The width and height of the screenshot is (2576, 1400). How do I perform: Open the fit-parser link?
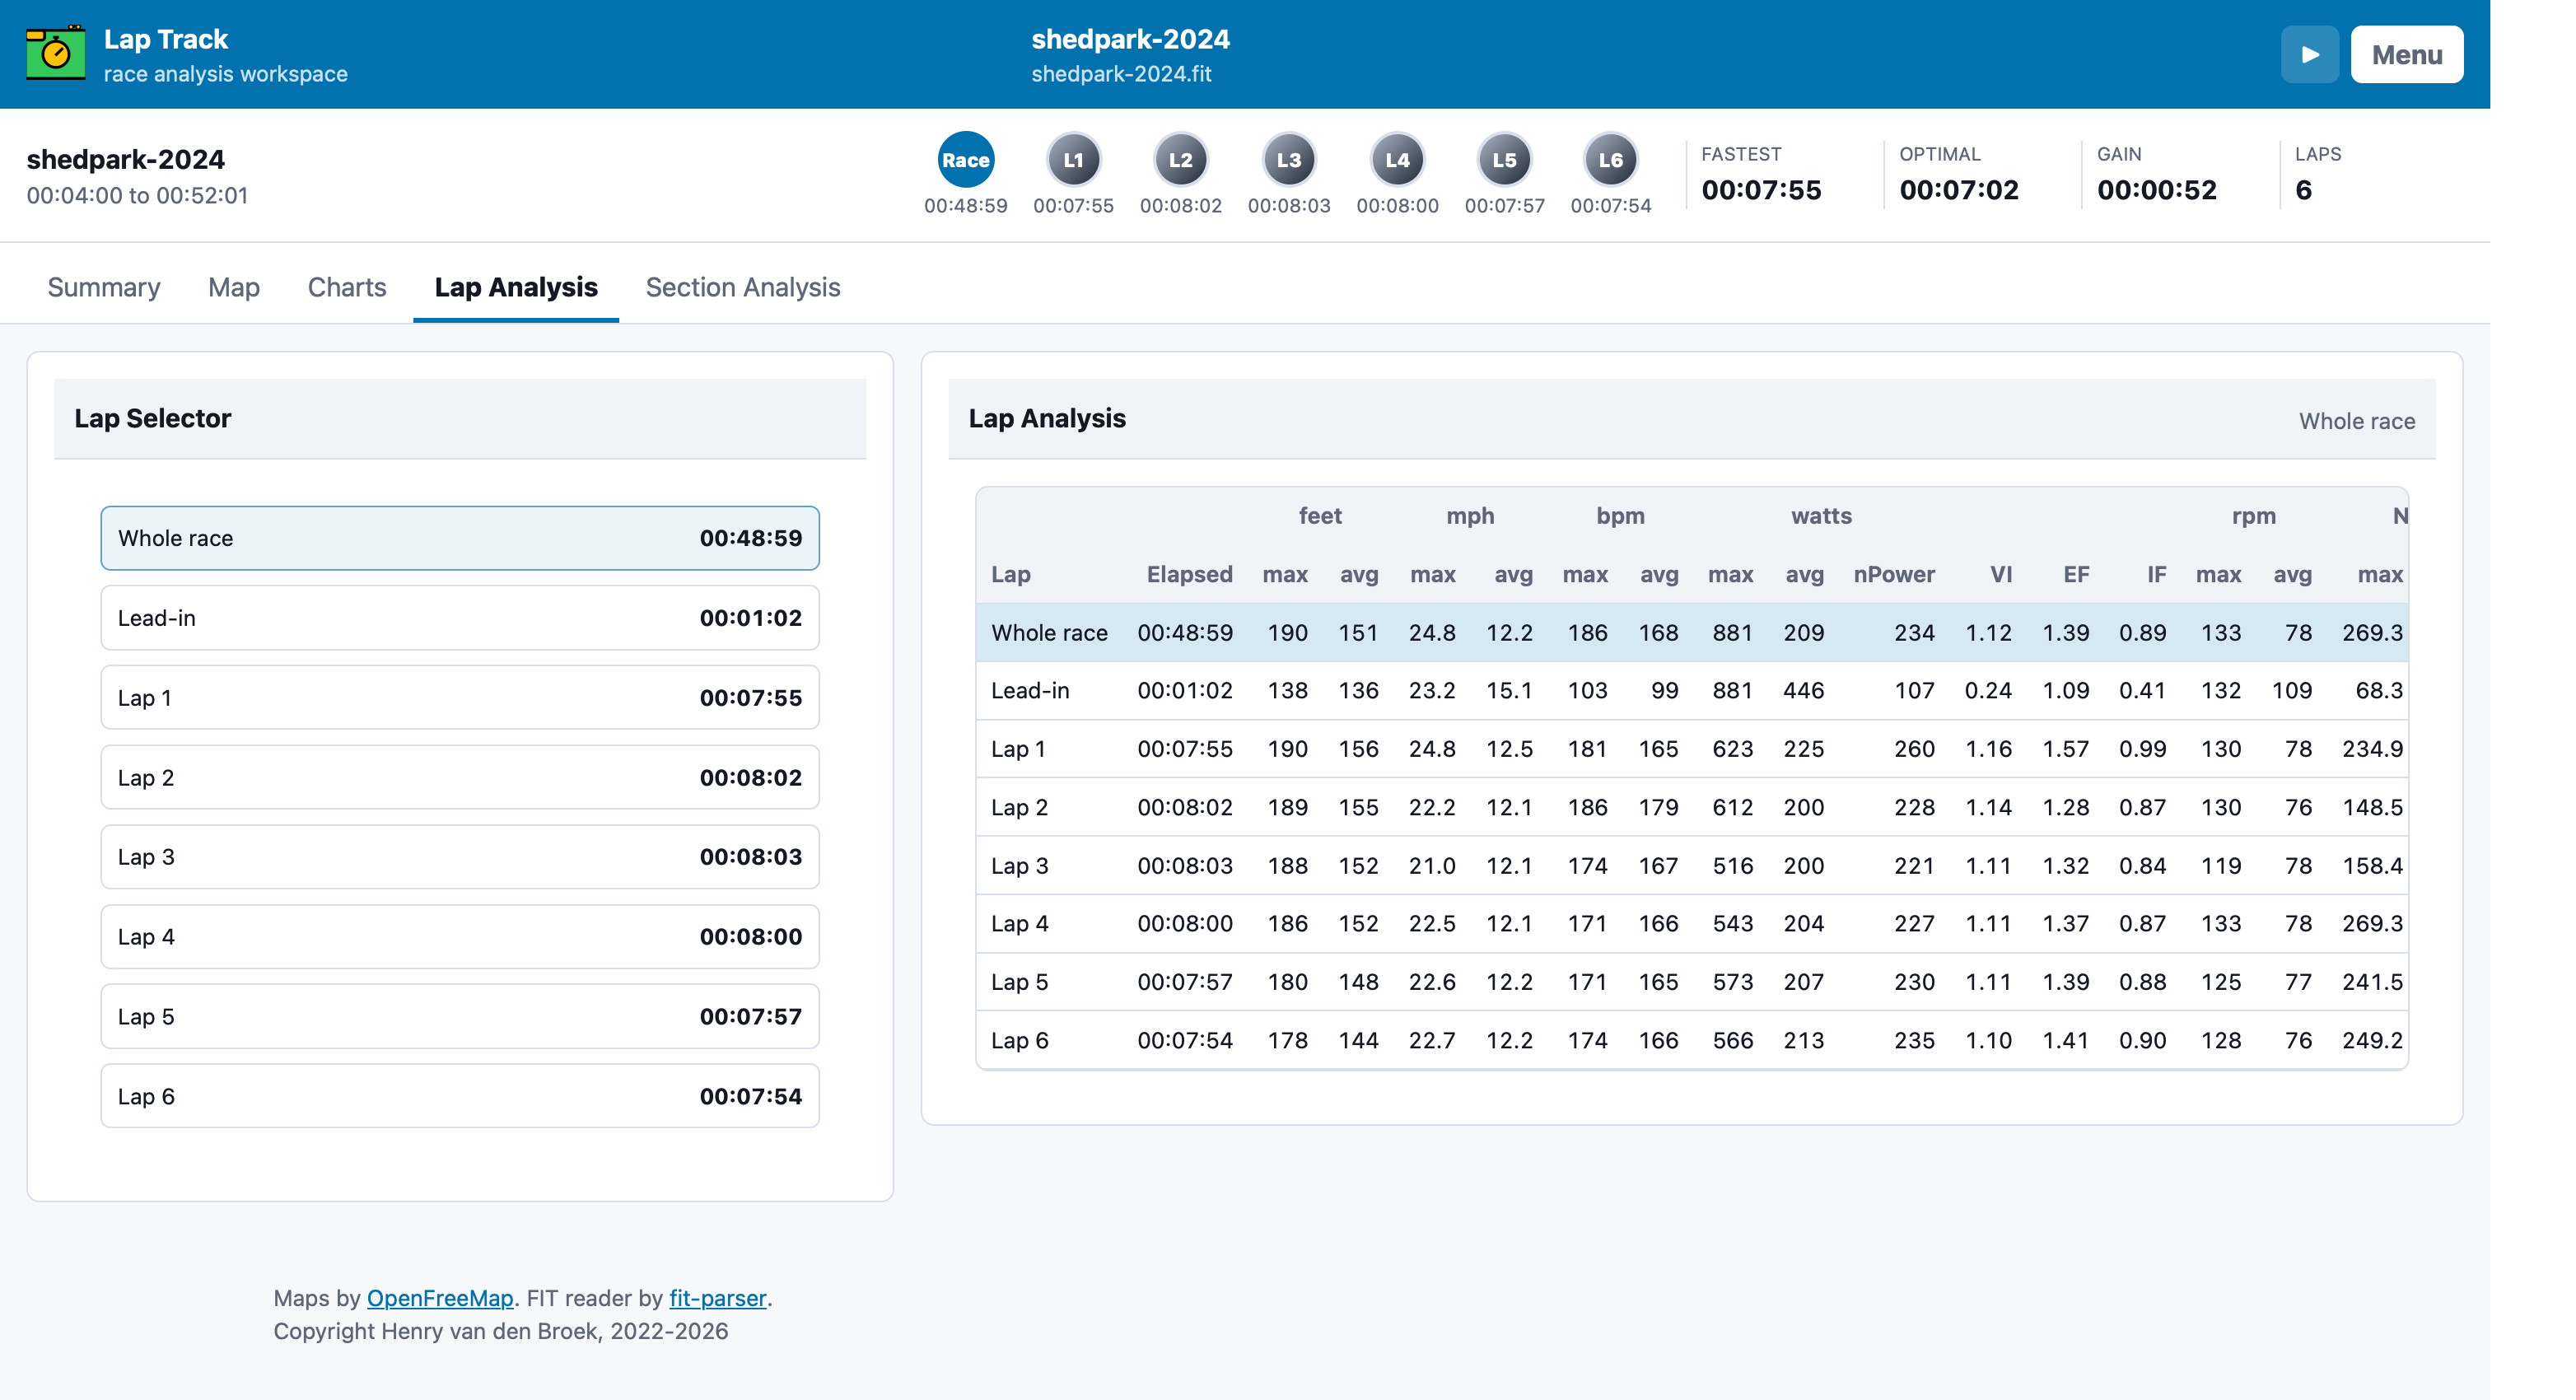click(718, 1298)
